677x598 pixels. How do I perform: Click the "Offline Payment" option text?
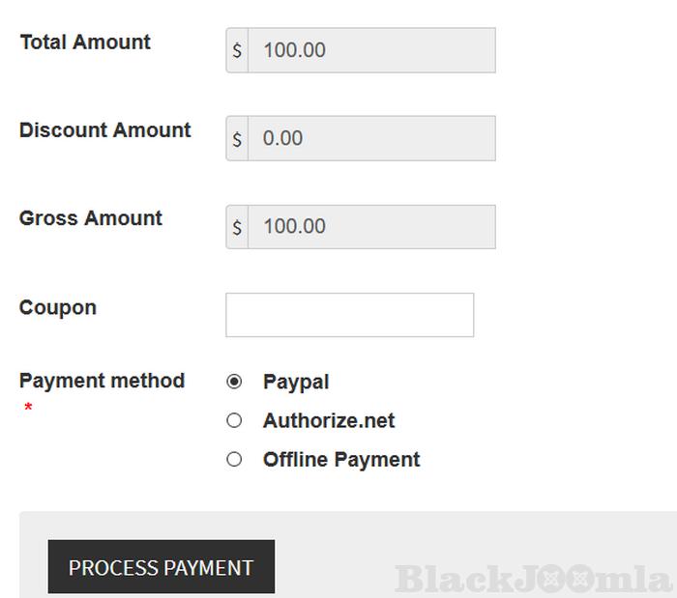pos(341,460)
